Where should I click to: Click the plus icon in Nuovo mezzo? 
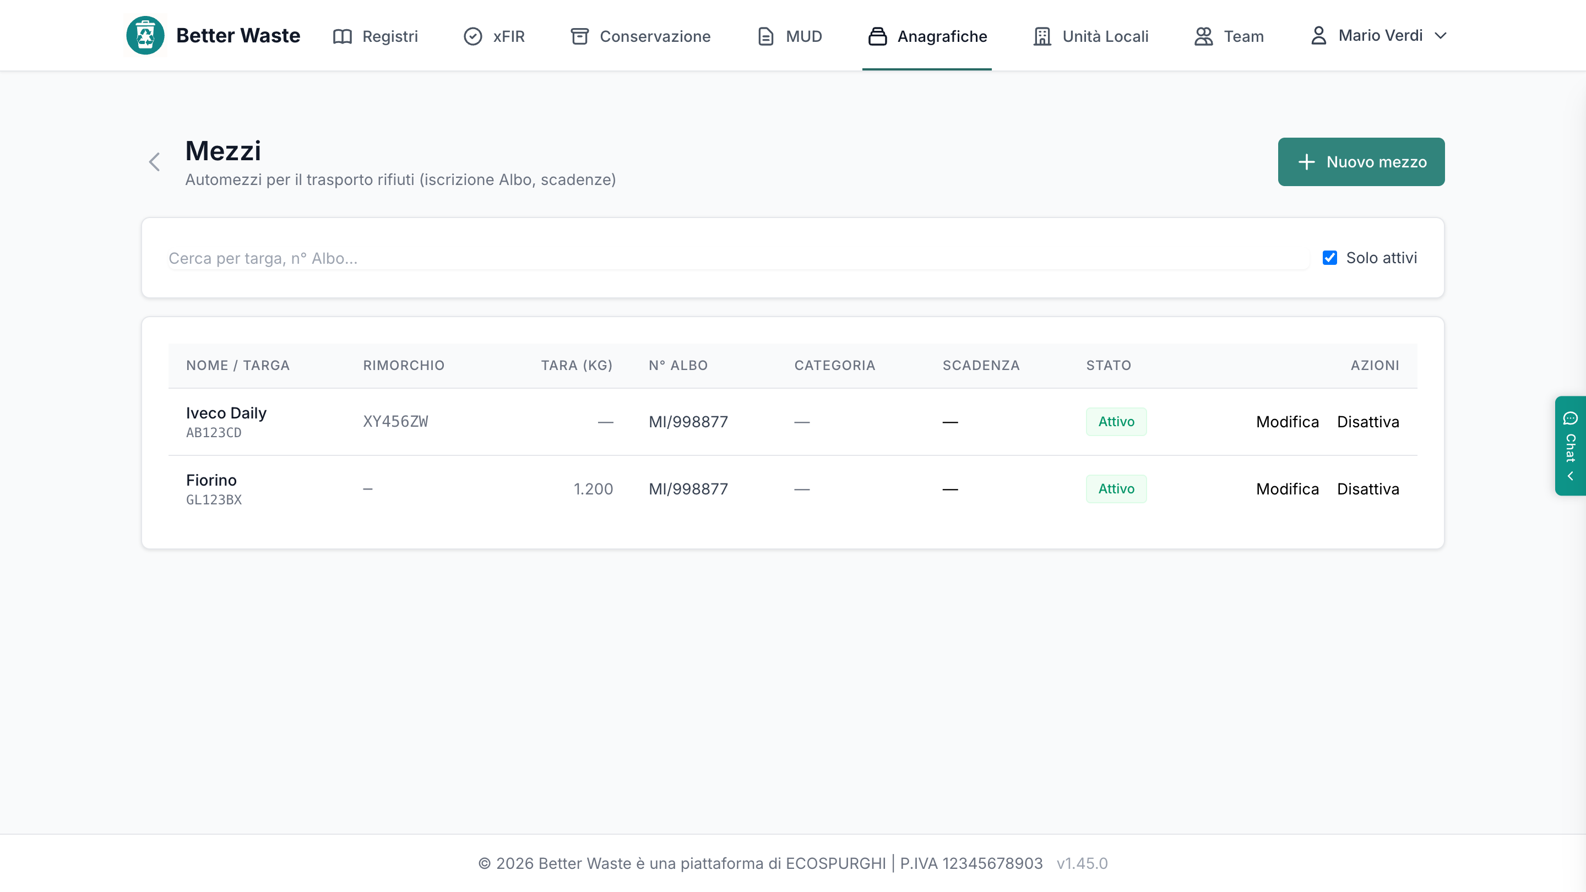click(1306, 162)
